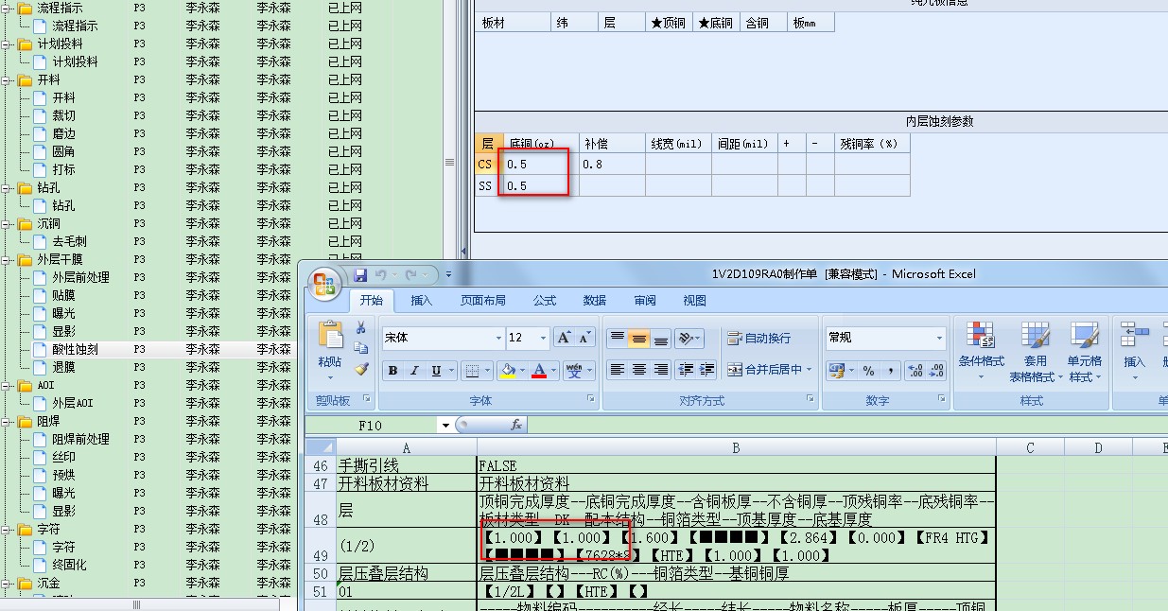
Task: Click cell A46 手撕引线
Action: 407,465
